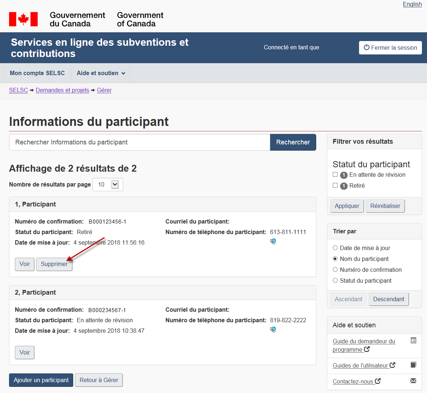
Task: Click the phone icon under 819-822-2222
Action: coord(273,329)
